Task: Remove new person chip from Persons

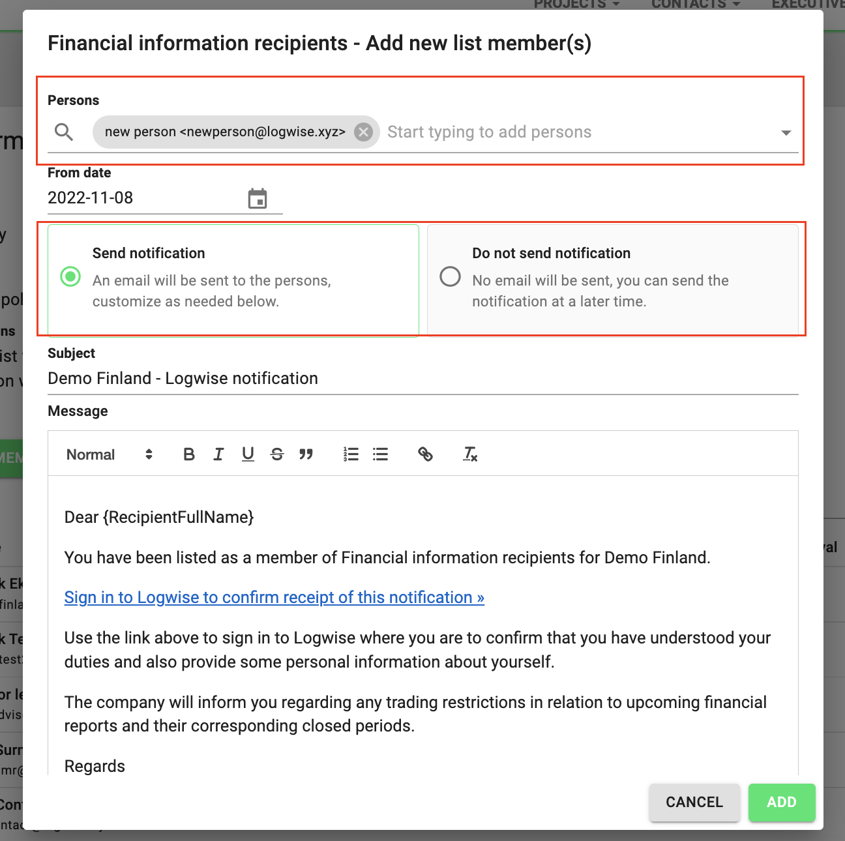Action: [363, 132]
